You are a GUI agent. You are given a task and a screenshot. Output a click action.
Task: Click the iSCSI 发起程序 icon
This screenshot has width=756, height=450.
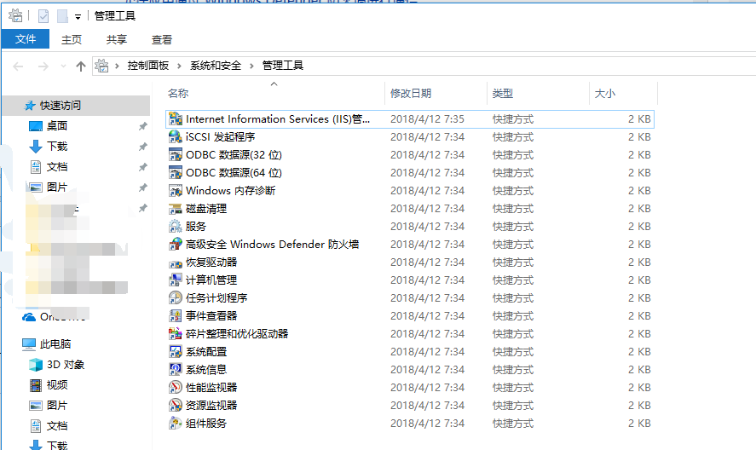[176, 137]
